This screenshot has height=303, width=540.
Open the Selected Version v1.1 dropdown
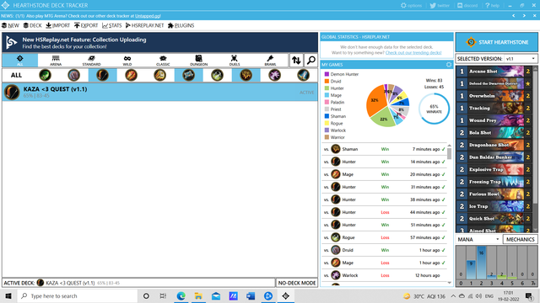521,59
